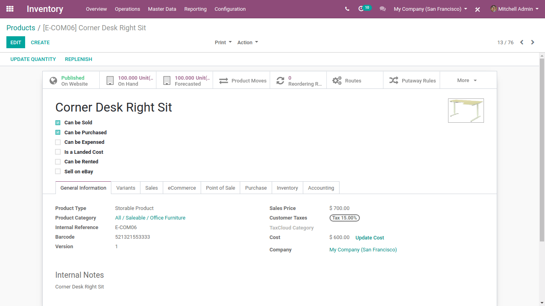Screen dimensions: 545x306
Task: Open the Configuration menu
Action: click(230, 9)
